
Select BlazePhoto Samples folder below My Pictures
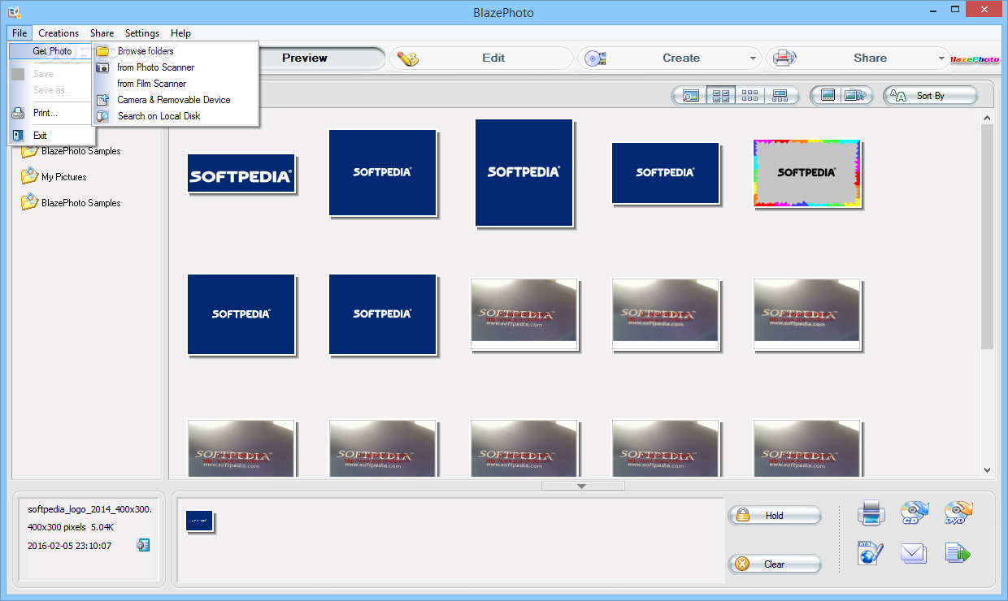click(71, 203)
